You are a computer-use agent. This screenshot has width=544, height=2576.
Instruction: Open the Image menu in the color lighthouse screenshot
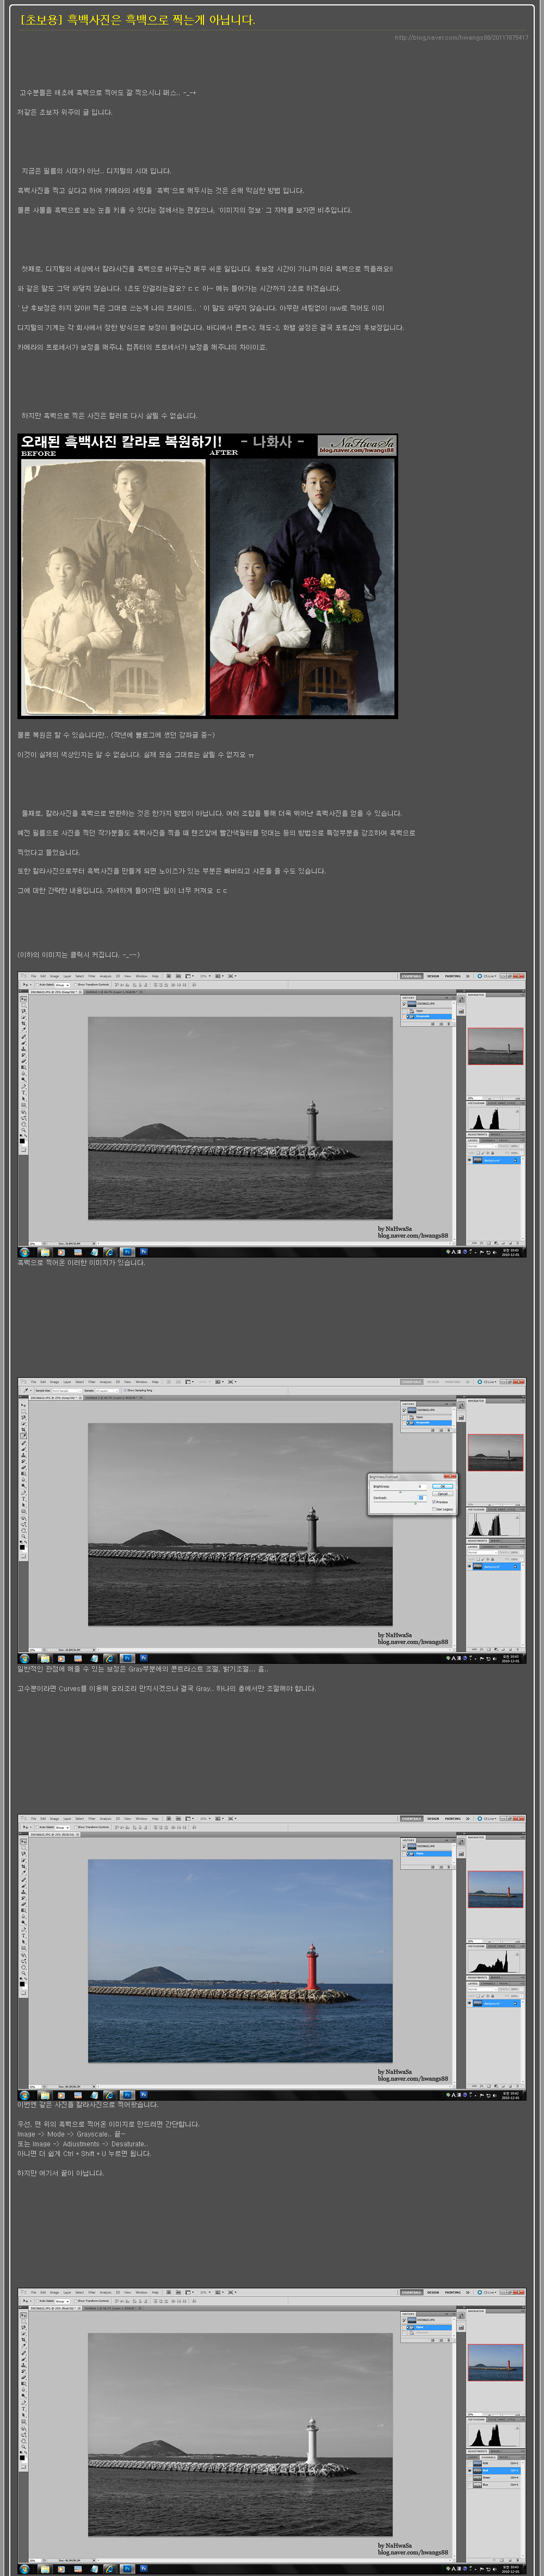tap(54, 1818)
